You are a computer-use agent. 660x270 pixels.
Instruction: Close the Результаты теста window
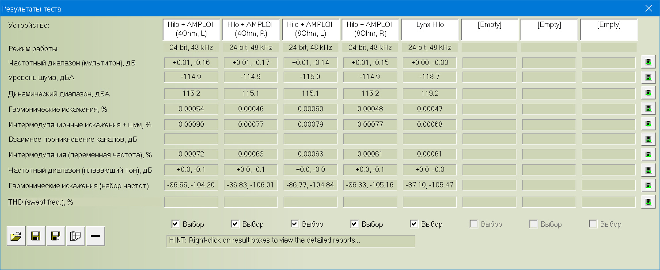649,8
